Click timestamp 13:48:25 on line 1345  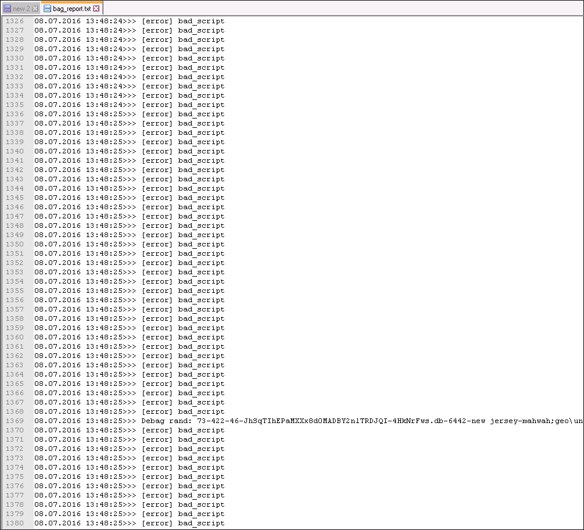(104, 198)
